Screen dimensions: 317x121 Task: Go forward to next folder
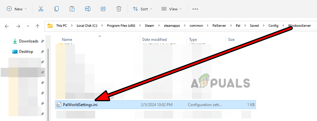click(x=18, y=26)
